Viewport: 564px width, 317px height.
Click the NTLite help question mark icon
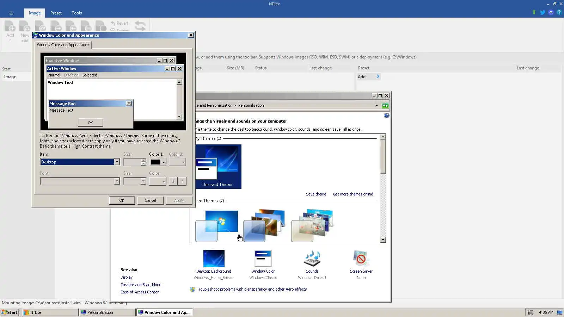click(x=559, y=12)
